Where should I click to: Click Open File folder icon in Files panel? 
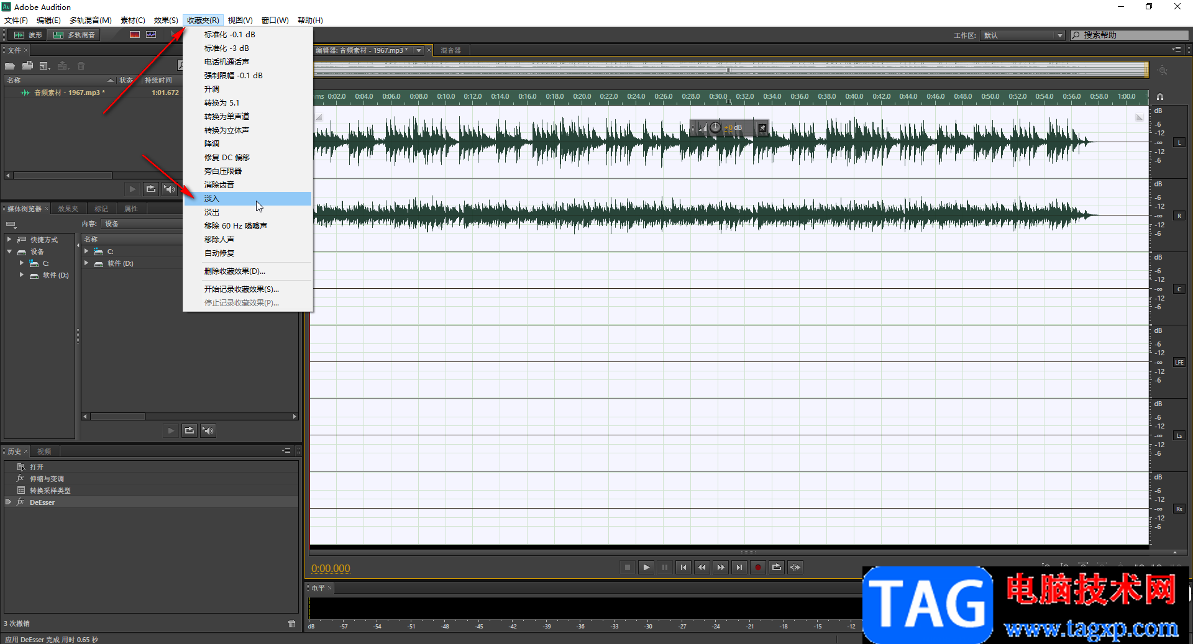pos(10,66)
